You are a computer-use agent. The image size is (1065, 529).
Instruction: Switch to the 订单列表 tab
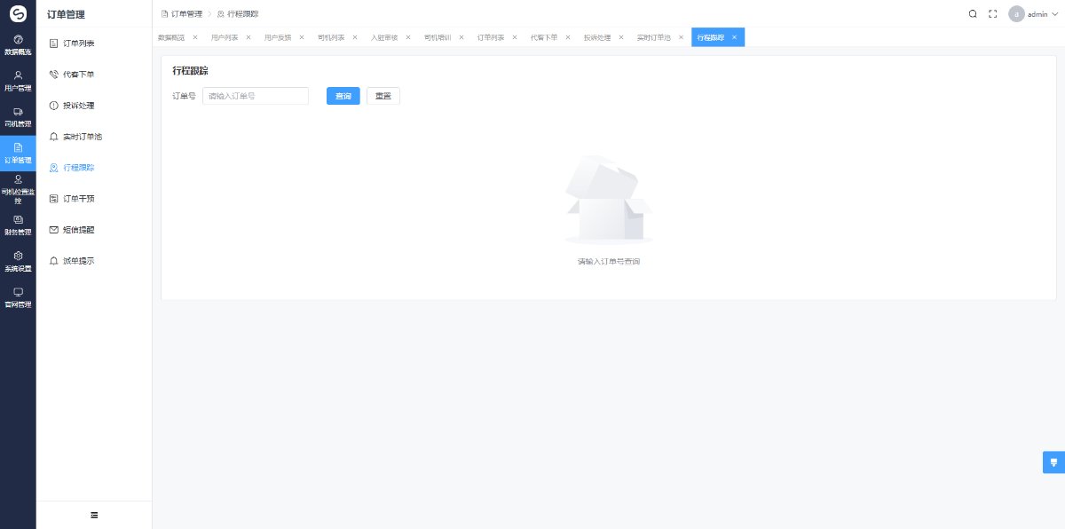[x=491, y=37]
